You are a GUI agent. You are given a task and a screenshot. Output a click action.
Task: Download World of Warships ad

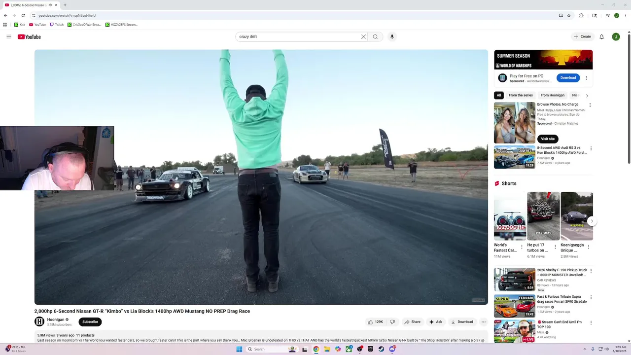568,77
